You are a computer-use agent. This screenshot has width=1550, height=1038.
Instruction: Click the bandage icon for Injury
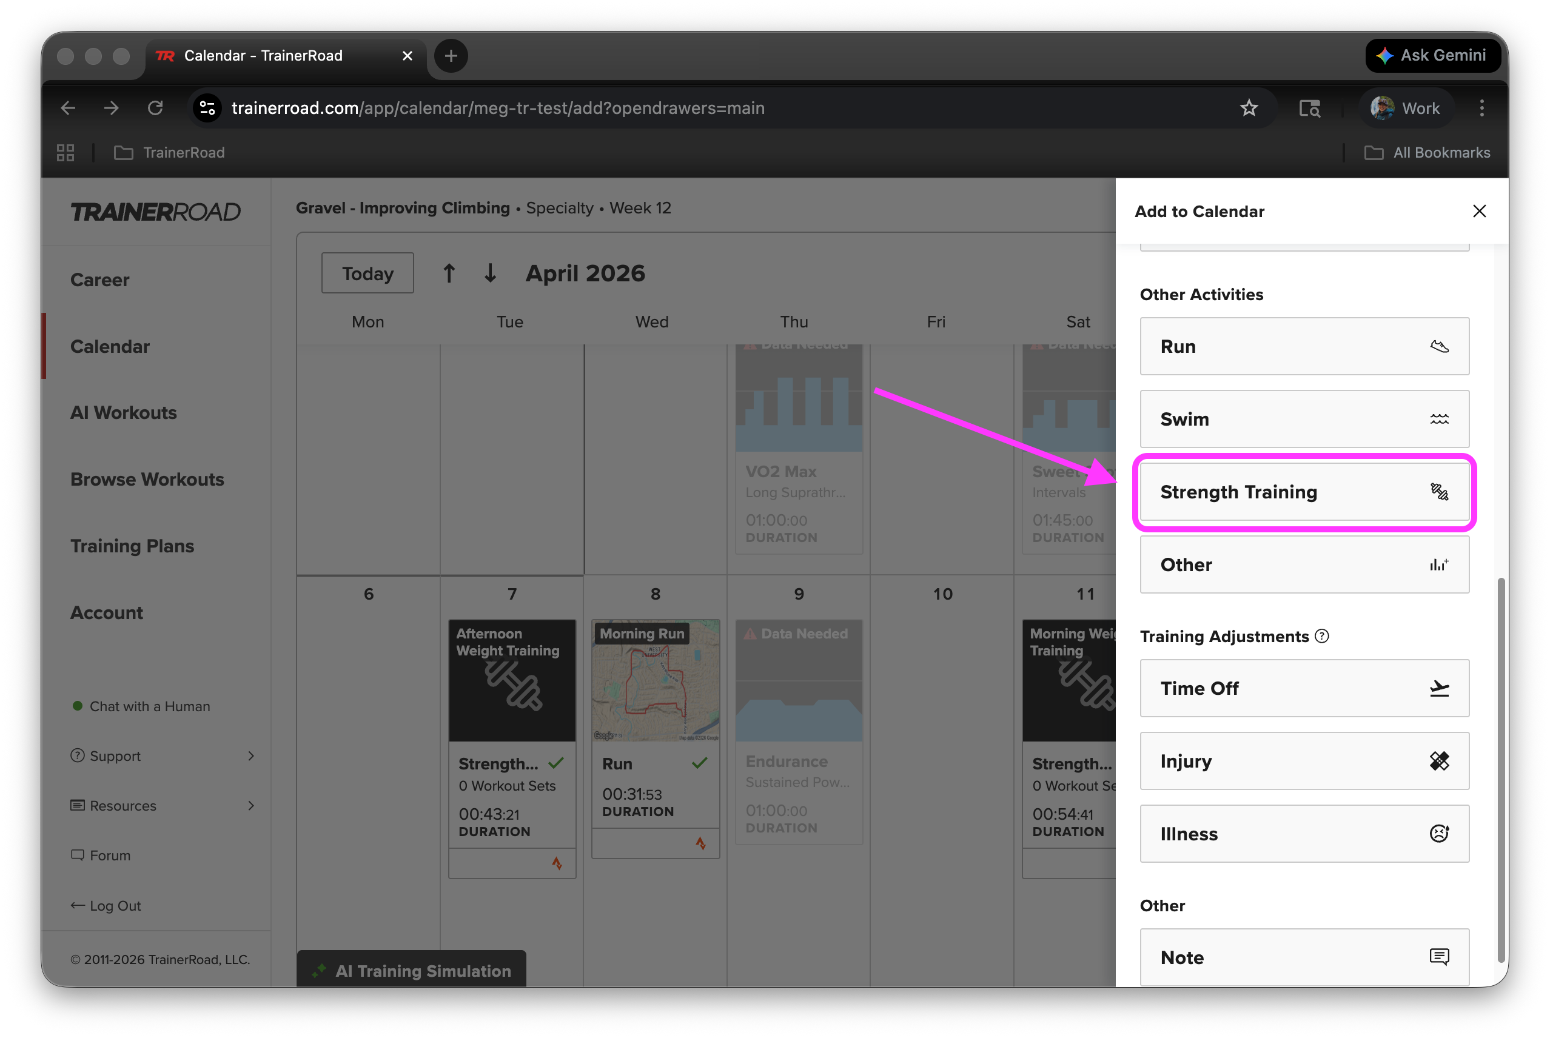point(1439,762)
